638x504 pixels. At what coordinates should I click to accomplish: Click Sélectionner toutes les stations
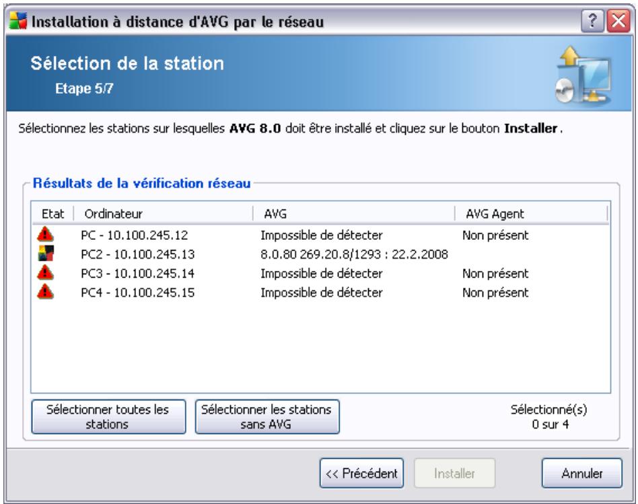pyautogui.click(x=108, y=416)
